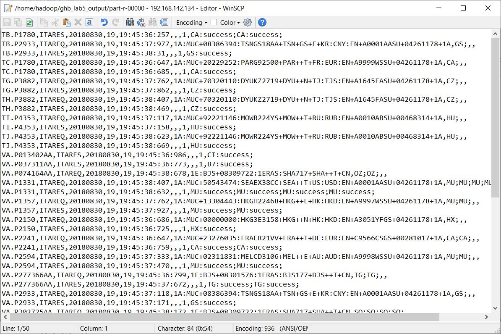Open the Help question mark icon
Image resolution: width=501 pixels, height=334 pixels.
pyautogui.click(x=262, y=22)
